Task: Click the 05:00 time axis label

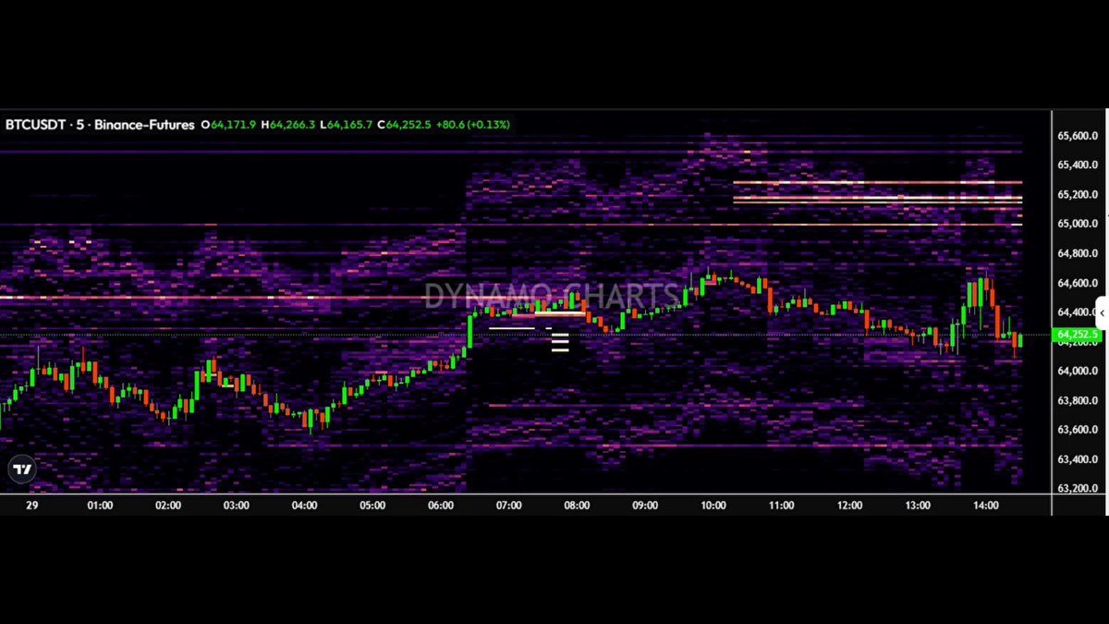Action: coord(372,506)
